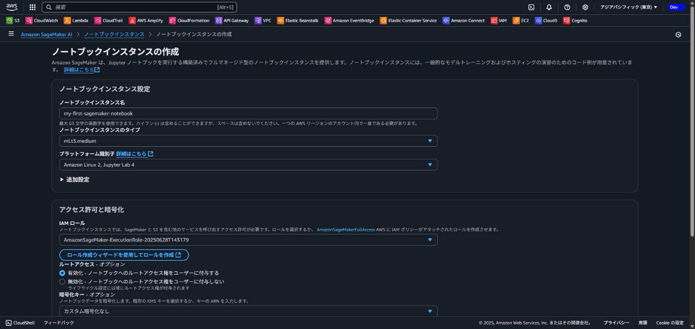Image resolution: width=695 pixels, height=329 pixels.
Task: Open the Elastic Container Service shortcut
Action: pos(408,21)
